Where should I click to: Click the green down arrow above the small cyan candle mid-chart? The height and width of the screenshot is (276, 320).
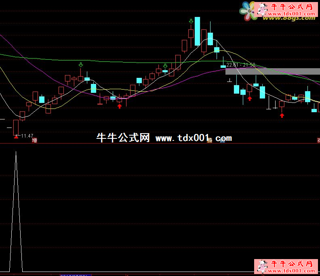pyautogui.click(x=165, y=66)
